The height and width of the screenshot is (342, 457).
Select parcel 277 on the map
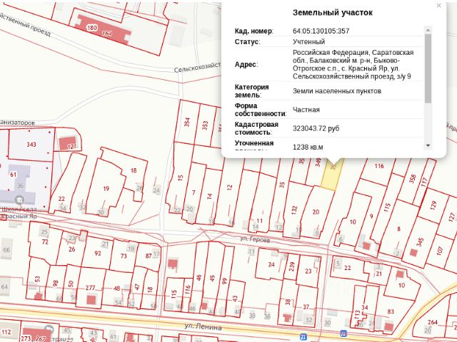91,288
